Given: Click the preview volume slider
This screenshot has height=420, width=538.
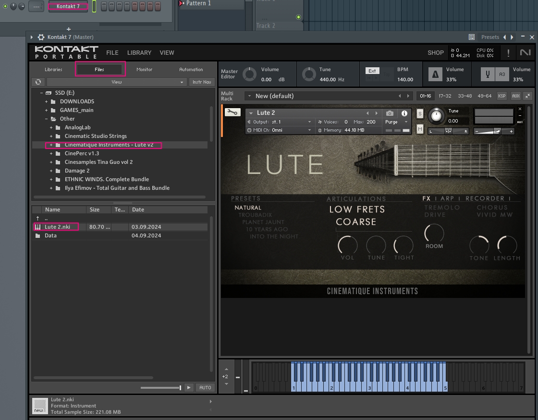Looking at the screenshot, I should coord(161,388).
